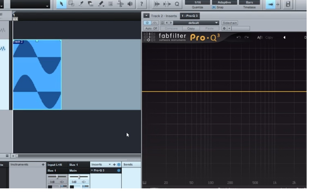Choose the Paint (pencil) tool

(x=101, y=4)
